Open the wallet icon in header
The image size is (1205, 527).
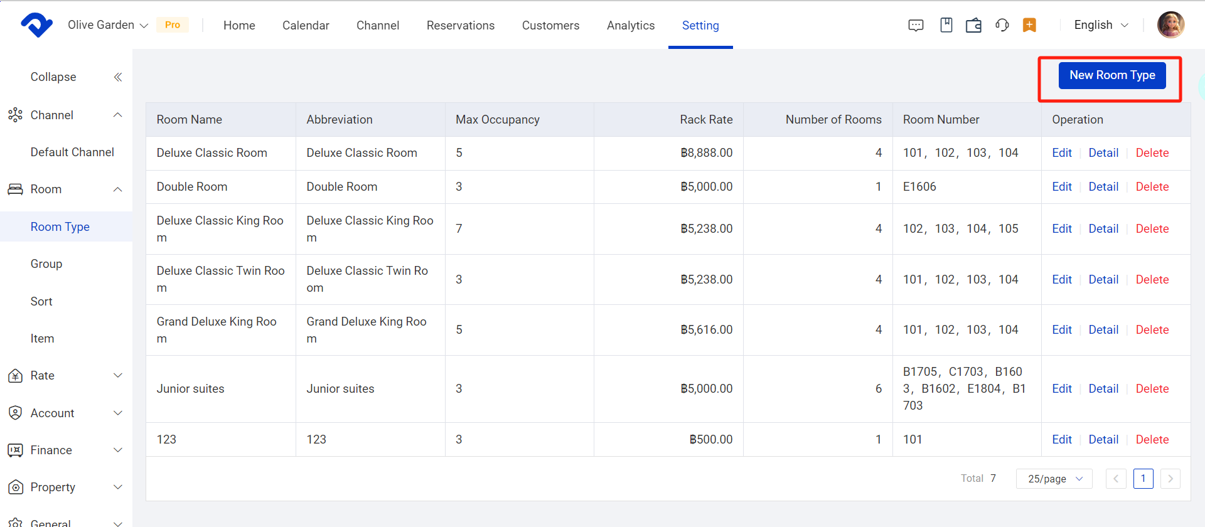(x=973, y=25)
